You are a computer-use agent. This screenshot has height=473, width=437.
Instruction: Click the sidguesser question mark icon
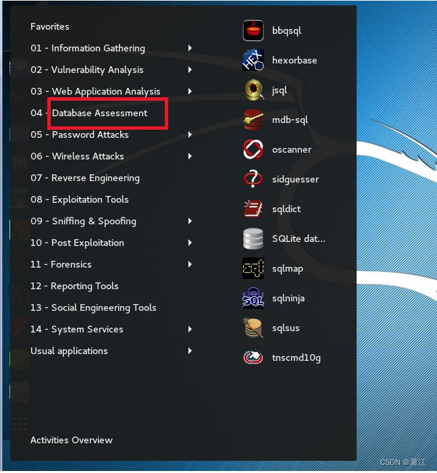[253, 179]
